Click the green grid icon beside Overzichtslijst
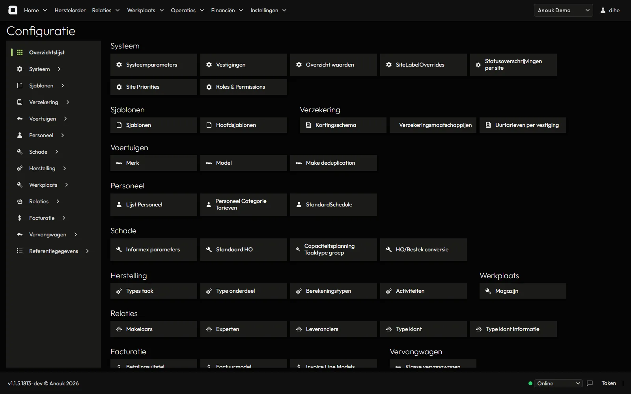The image size is (631, 394). click(x=20, y=52)
